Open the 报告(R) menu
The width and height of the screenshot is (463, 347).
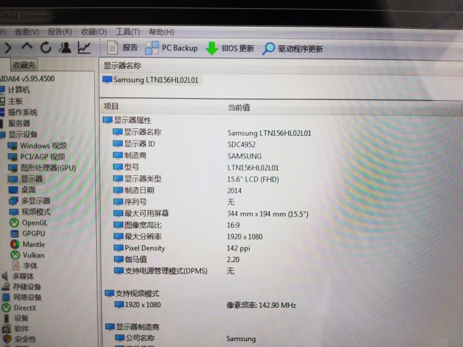point(60,32)
